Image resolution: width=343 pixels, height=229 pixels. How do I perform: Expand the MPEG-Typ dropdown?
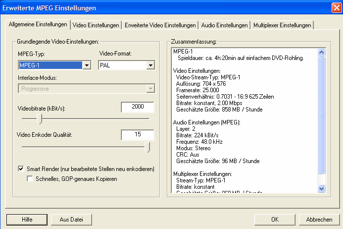pyautogui.click(x=87, y=65)
